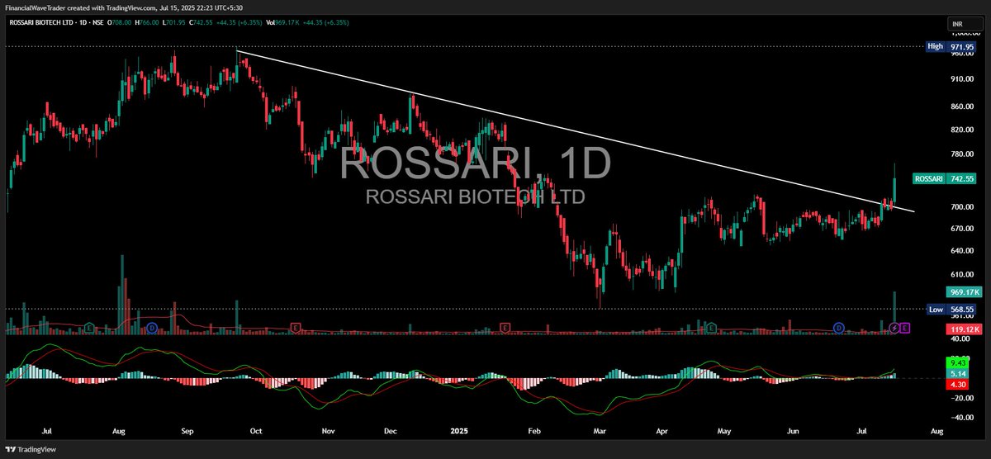
Task: Click the red 4.30 signal value label
Action: tap(957, 384)
